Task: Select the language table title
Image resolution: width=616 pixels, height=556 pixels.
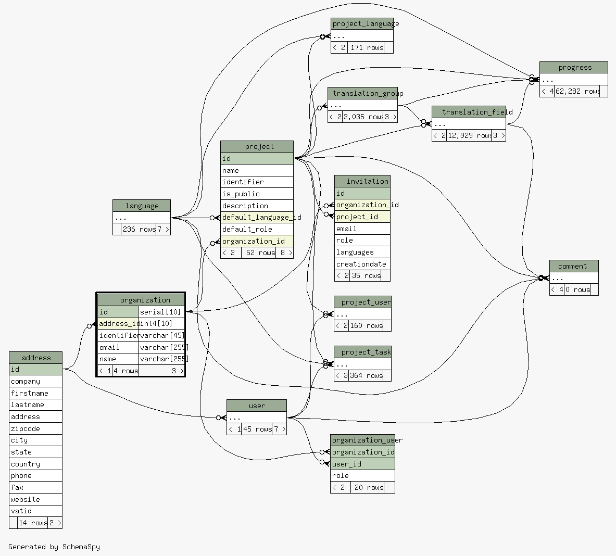Action: point(142,206)
